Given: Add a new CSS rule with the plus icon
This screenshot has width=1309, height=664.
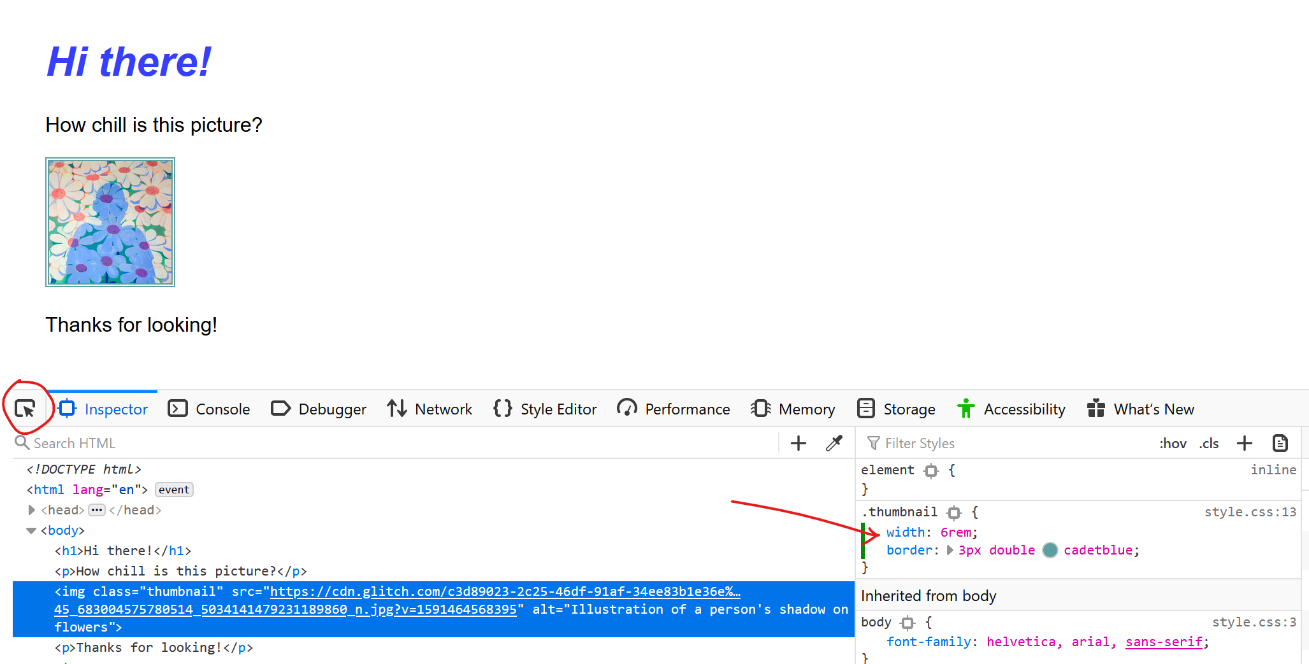Looking at the screenshot, I should tap(1244, 442).
